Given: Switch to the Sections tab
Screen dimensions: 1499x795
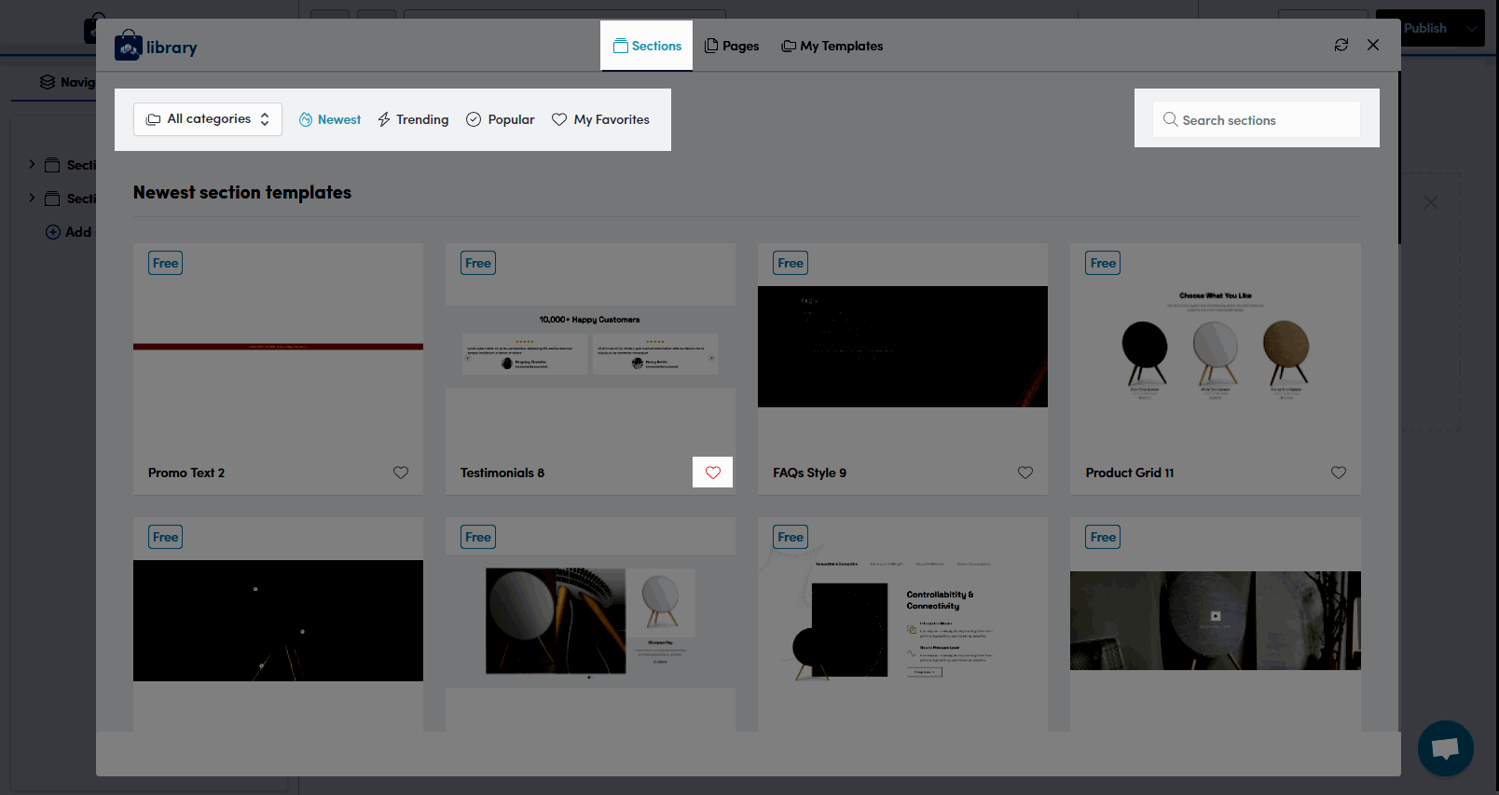Looking at the screenshot, I should pyautogui.click(x=647, y=46).
